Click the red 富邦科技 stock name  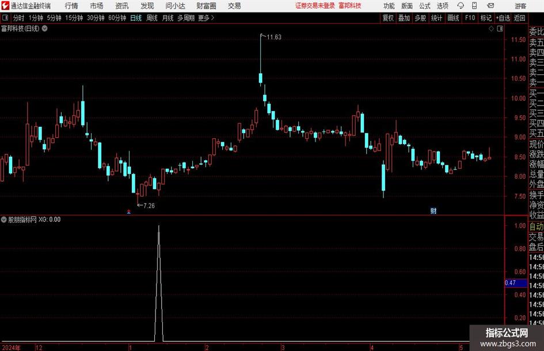(x=350, y=6)
